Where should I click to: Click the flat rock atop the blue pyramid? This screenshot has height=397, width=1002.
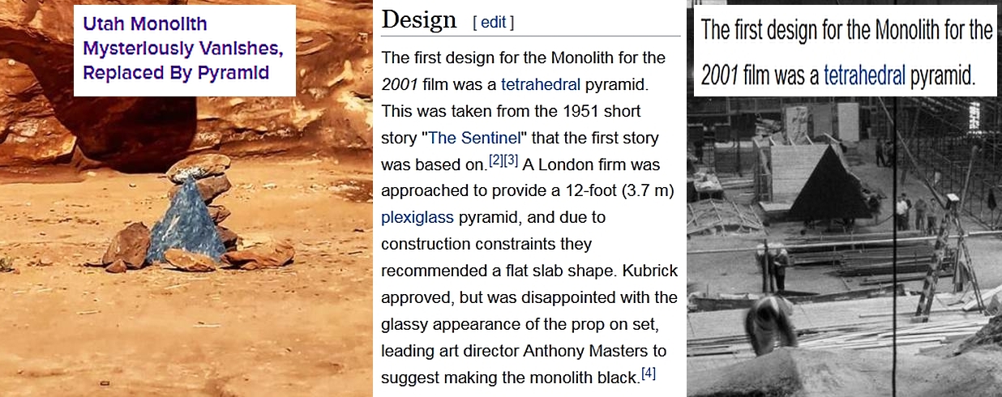click(x=199, y=165)
